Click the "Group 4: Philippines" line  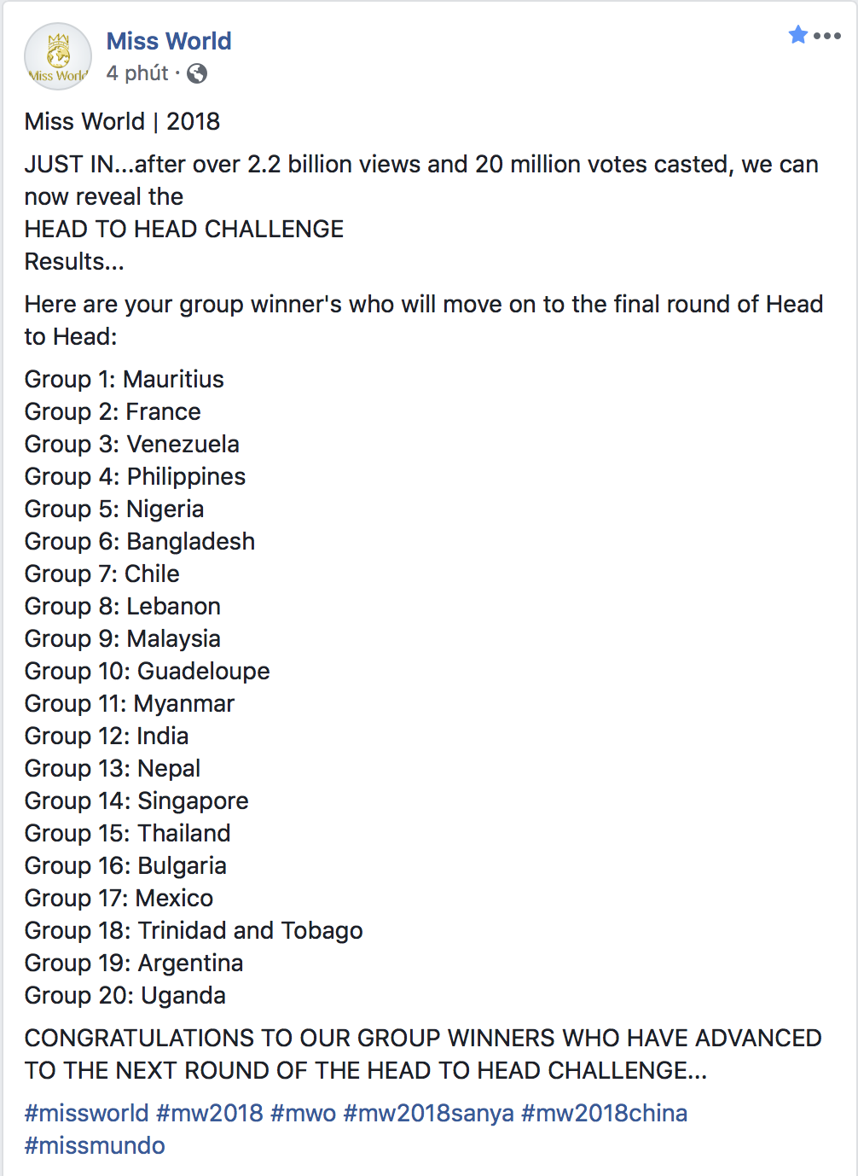pyautogui.click(x=135, y=476)
